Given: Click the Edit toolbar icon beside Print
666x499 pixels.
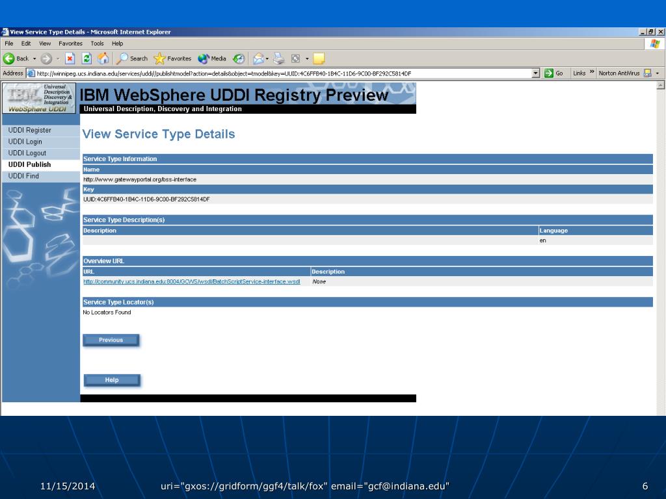Looking at the screenshot, I should 296,58.
